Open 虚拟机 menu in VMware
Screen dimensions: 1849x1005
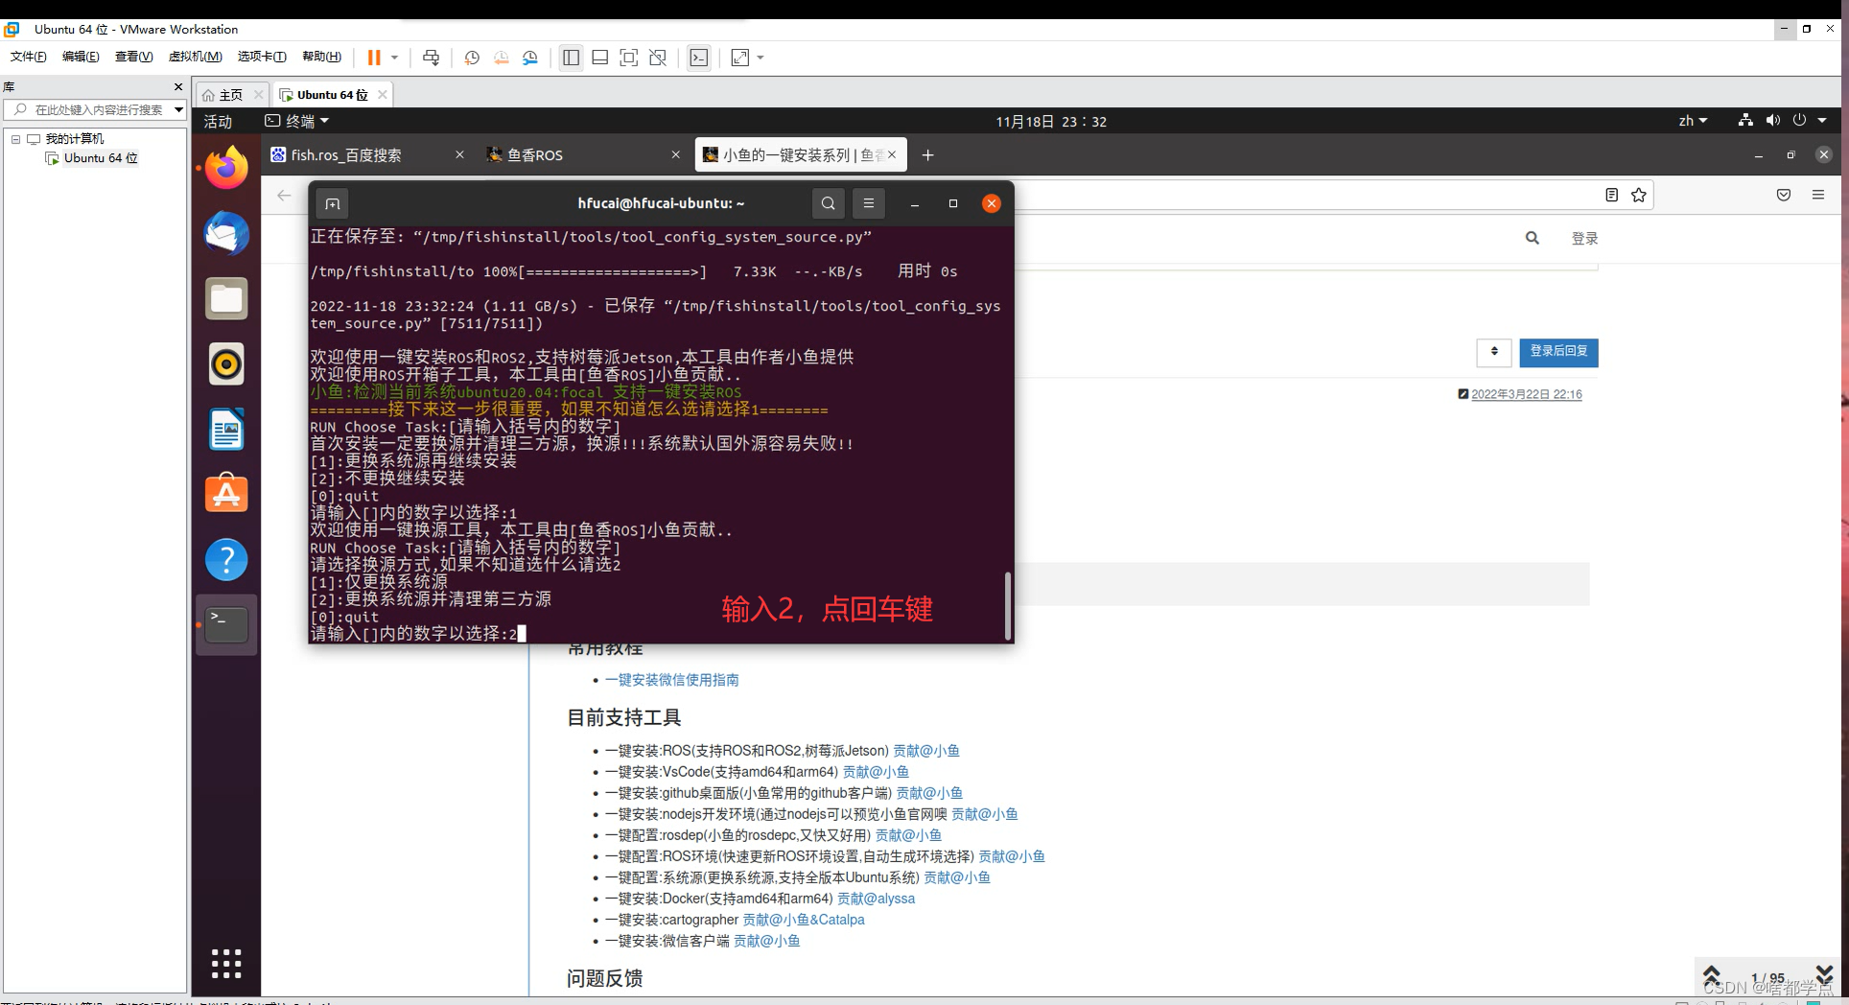195,57
